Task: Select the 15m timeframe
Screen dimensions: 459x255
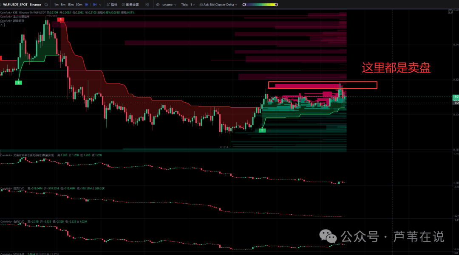Action: [x=71, y=5]
